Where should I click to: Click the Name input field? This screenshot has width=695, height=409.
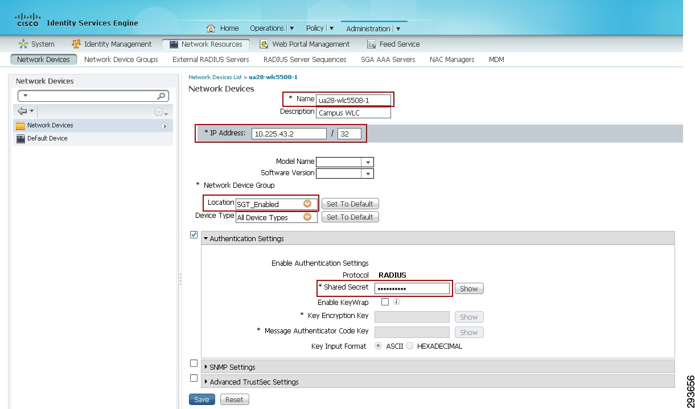click(353, 100)
